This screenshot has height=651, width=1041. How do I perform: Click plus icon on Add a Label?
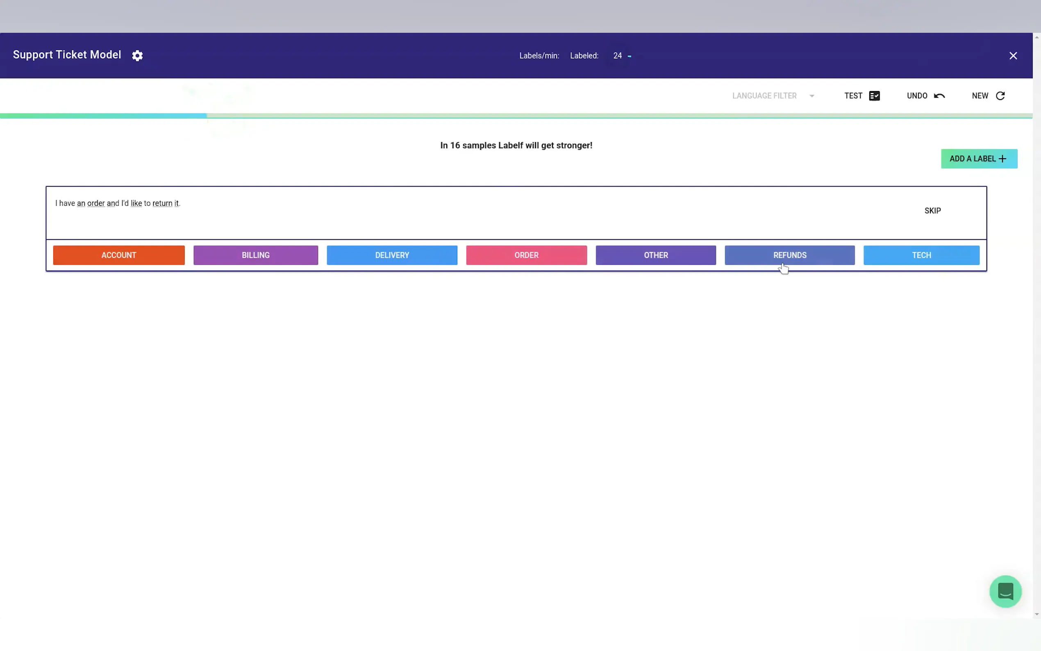(1003, 159)
